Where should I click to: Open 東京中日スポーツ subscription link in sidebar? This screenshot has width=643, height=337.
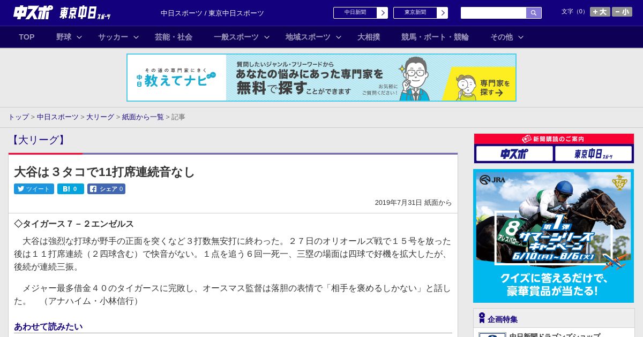[593, 154]
